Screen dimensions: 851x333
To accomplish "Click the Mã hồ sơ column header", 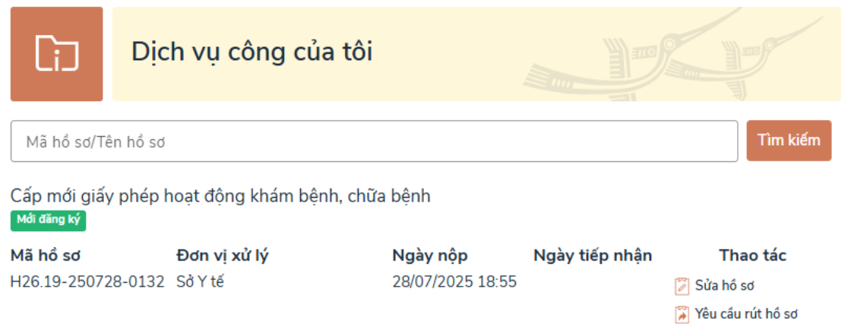I will pyautogui.click(x=46, y=255).
